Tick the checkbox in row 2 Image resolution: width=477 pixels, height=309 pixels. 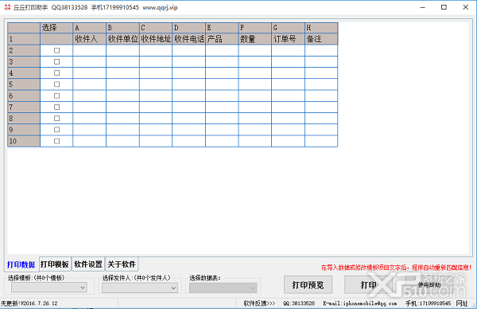56,51
